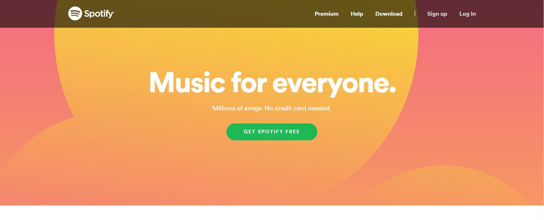This screenshot has width=544, height=220.
Task: Click the vertical divider before Sign up
Action: (x=415, y=14)
